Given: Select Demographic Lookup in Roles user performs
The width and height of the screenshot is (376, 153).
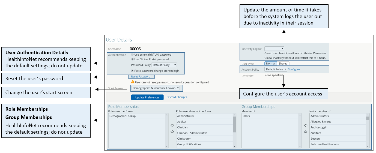Looking at the screenshot, I should point(122,116).
